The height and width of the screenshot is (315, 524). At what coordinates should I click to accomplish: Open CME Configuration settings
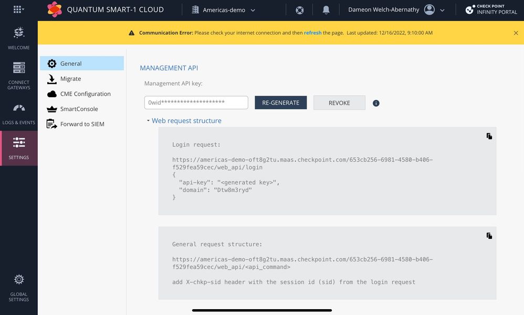82,94
